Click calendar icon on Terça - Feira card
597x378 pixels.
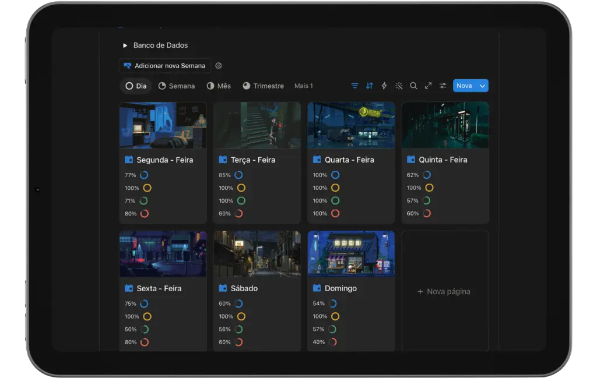coord(223,160)
